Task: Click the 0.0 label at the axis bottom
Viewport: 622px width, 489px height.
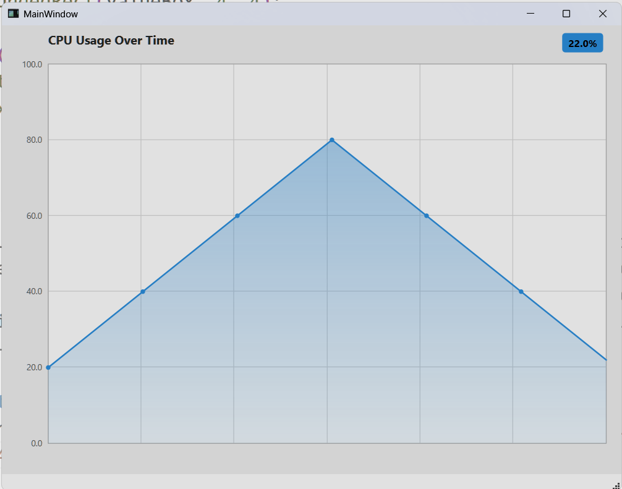Action: (x=37, y=443)
